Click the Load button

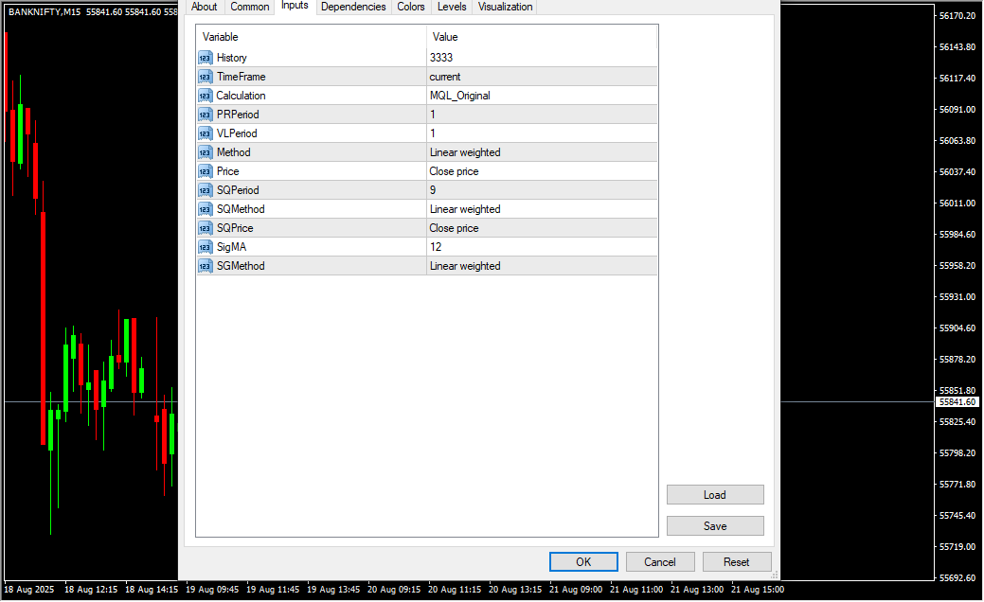click(x=715, y=495)
